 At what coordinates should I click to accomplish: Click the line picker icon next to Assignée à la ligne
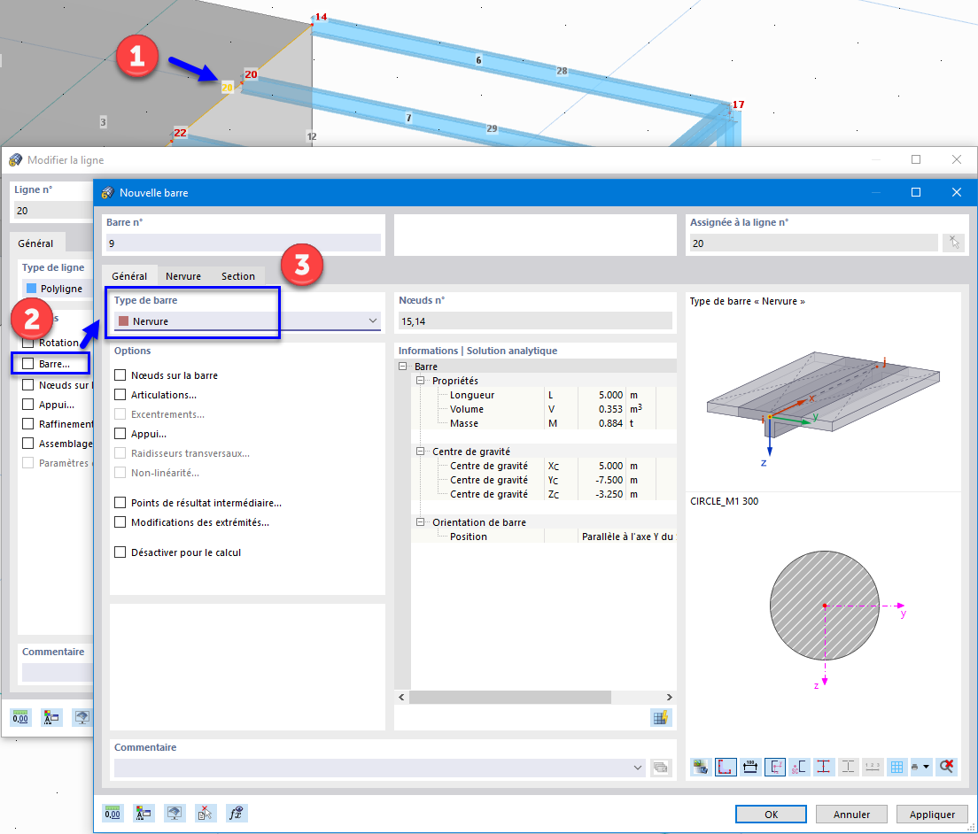(x=954, y=243)
